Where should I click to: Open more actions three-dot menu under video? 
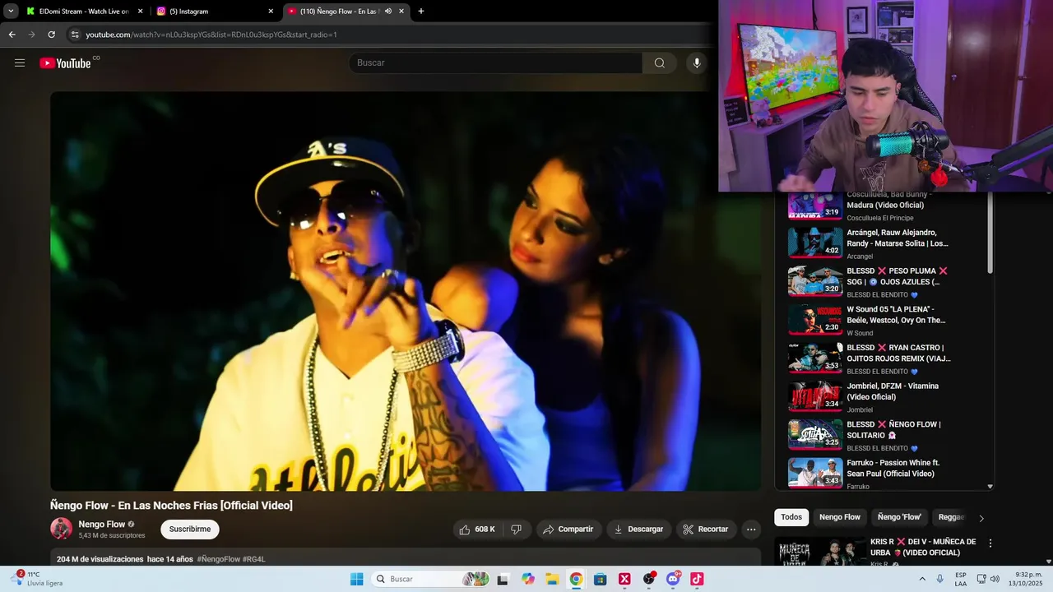[751, 530]
